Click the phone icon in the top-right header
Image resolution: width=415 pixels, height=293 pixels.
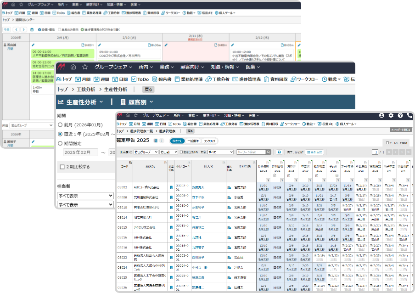click(409, 115)
